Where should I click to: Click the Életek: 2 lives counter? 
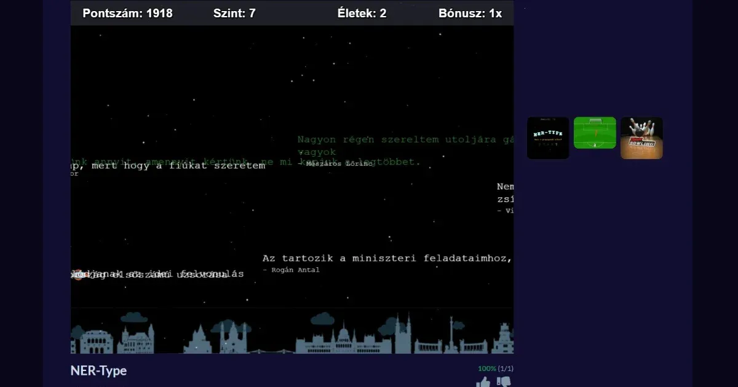coord(362,13)
